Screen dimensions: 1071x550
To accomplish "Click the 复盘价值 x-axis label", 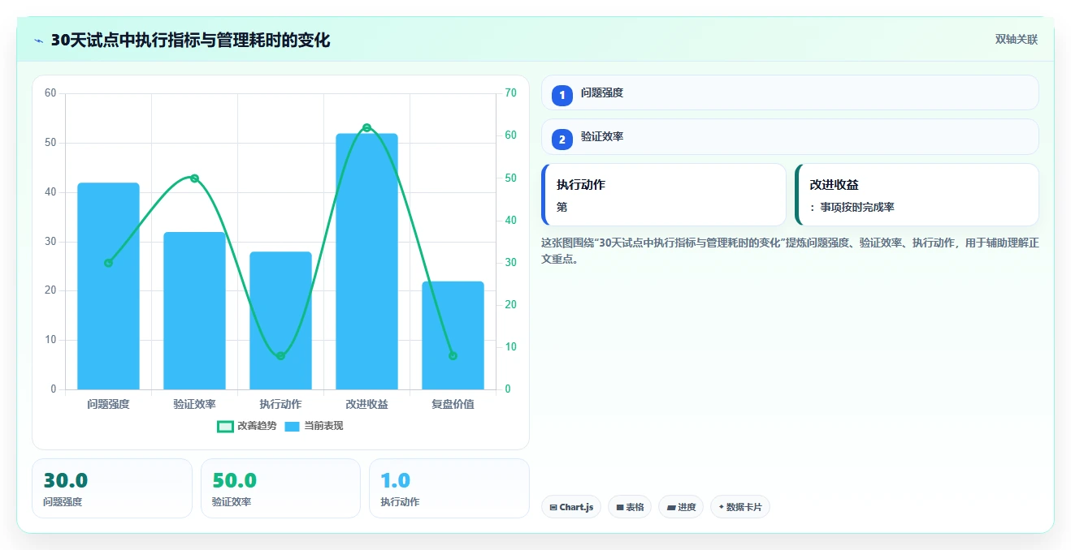I will pos(453,404).
